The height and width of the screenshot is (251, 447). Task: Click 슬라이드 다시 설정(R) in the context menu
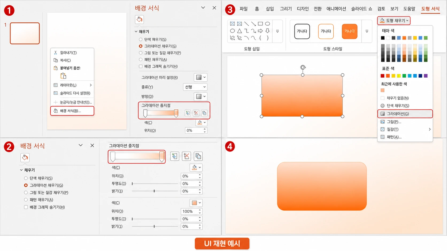tap(72, 93)
